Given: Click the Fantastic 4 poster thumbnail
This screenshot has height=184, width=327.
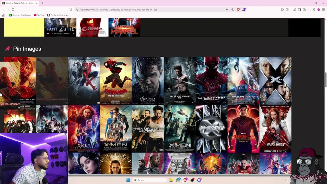Looking at the screenshot, I should (x=60, y=27).
